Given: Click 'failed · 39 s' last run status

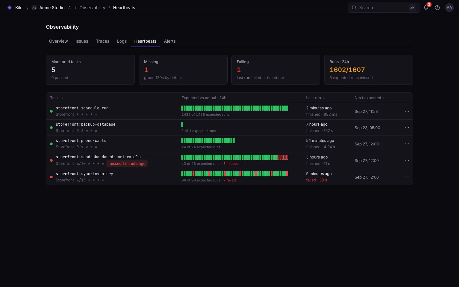Looking at the screenshot, I should [x=317, y=180].
